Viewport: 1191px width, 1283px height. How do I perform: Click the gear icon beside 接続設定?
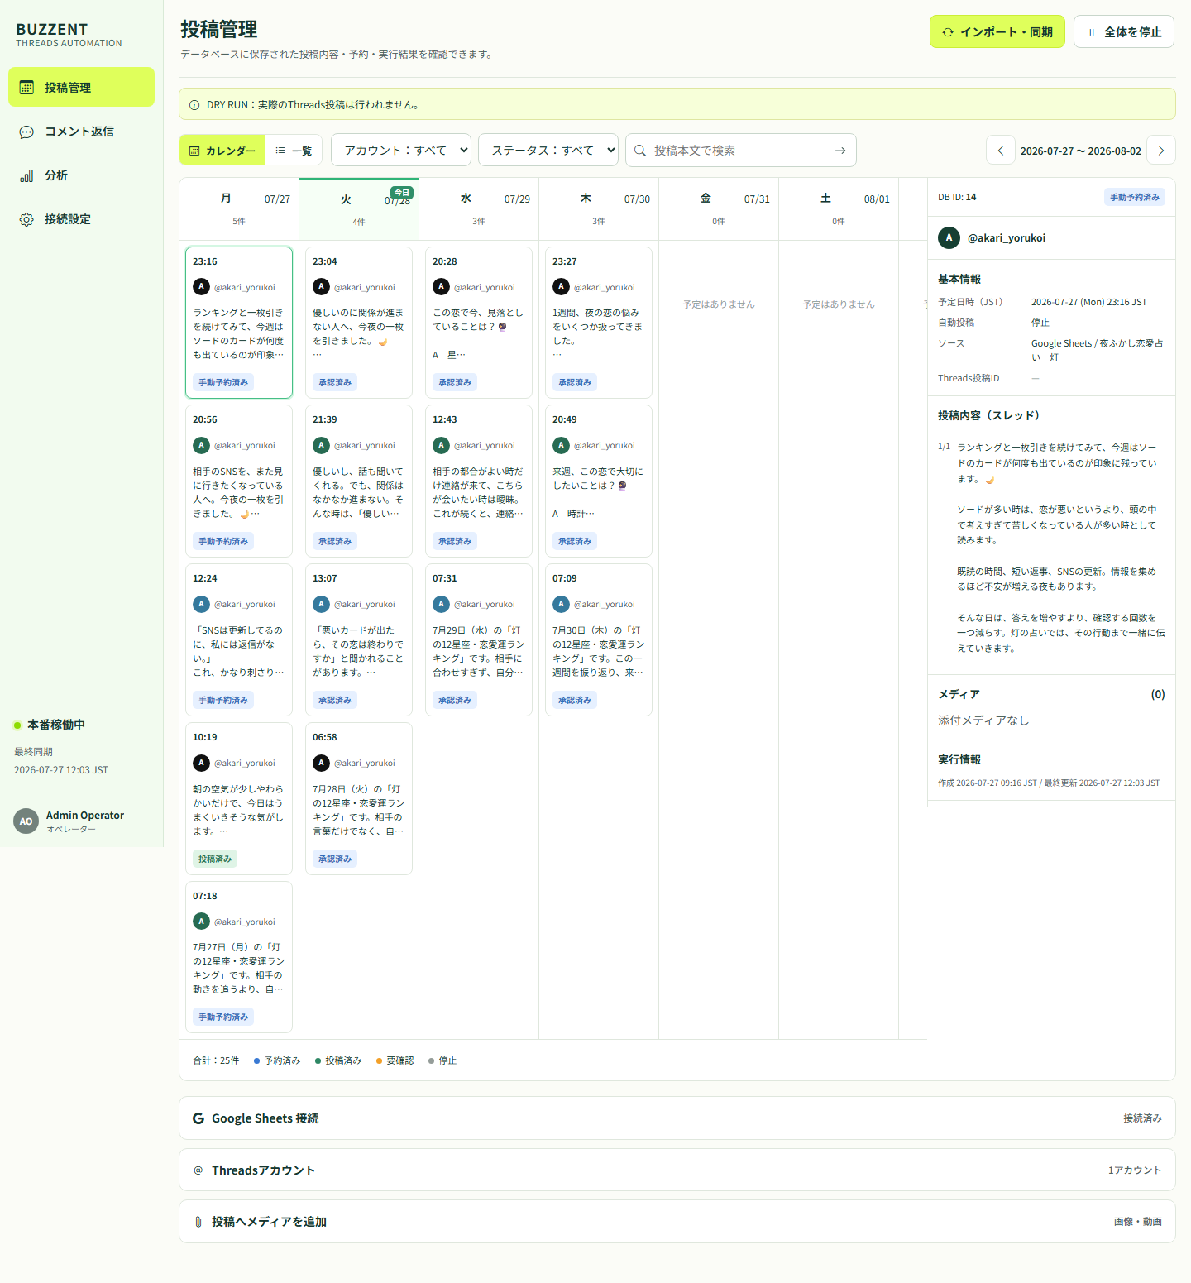pyautogui.click(x=26, y=219)
